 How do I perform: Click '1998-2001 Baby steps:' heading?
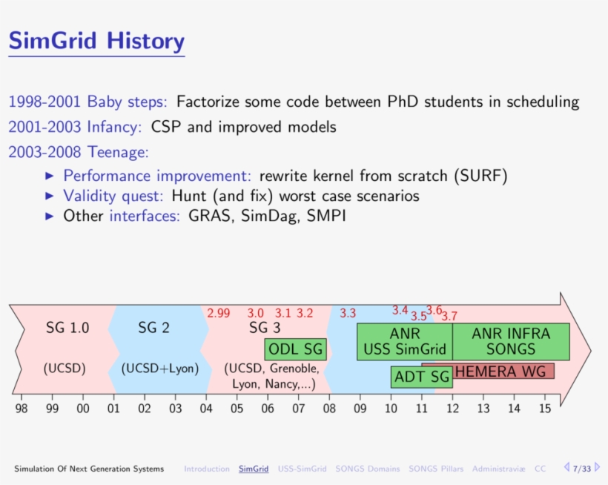click(x=87, y=102)
